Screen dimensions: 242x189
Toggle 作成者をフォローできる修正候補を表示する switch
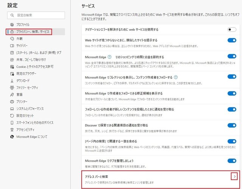(x=232, y=93)
